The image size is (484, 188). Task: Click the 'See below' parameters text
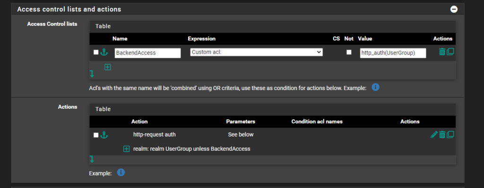click(x=241, y=134)
